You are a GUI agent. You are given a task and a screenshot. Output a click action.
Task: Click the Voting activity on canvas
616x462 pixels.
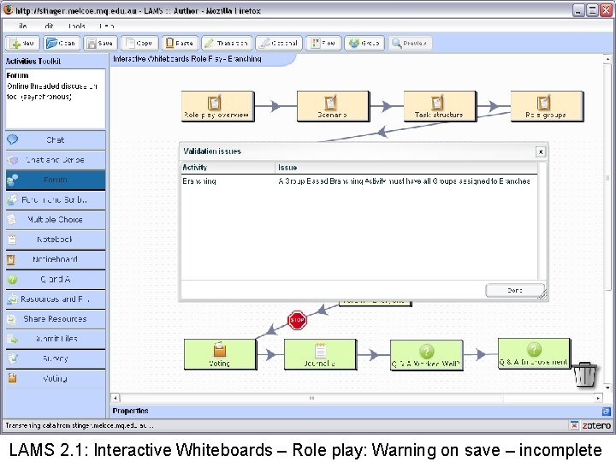point(220,354)
